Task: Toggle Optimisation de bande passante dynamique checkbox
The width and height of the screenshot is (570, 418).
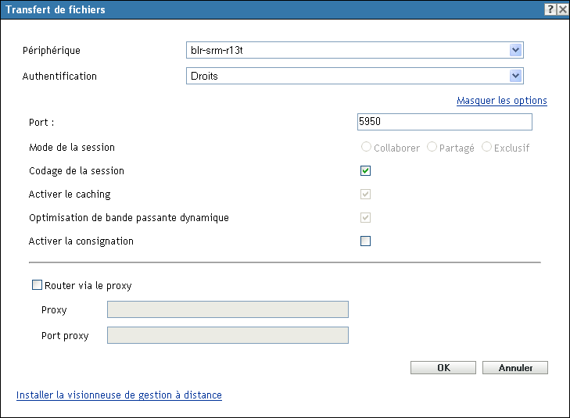Action: (365, 217)
